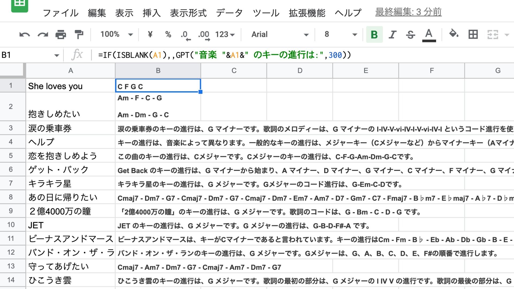Select the Paint format roller icon
Image resolution: width=514 pixels, height=289 pixels.
(x=79, y=35)
